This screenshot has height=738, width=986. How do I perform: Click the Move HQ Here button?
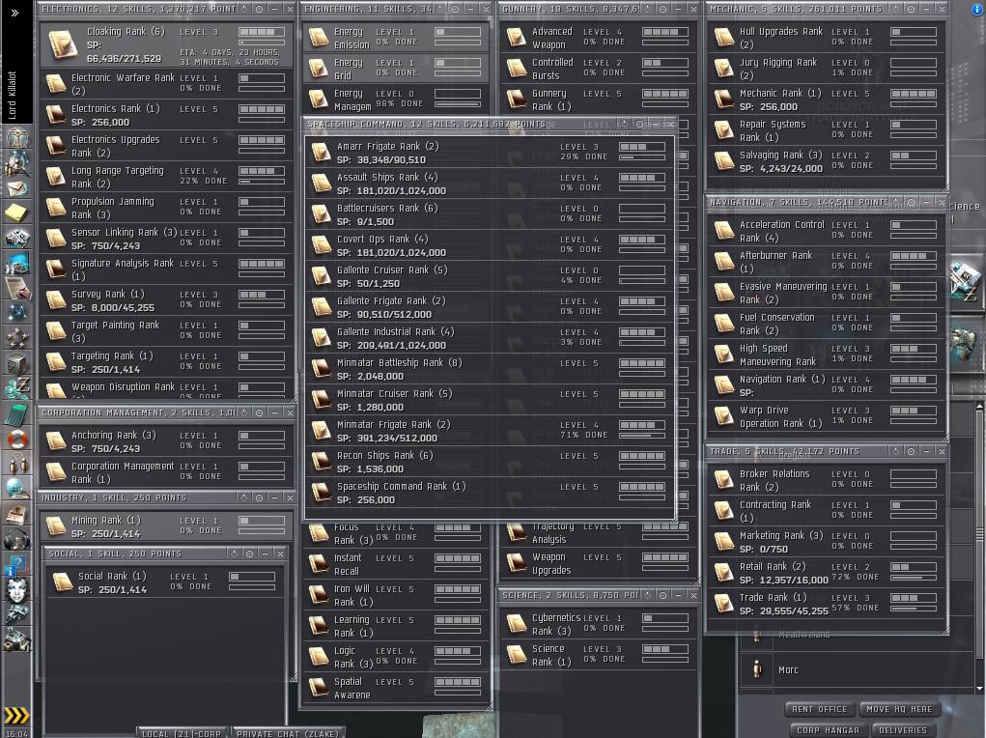pyautogui.click(x=899, y=709)
